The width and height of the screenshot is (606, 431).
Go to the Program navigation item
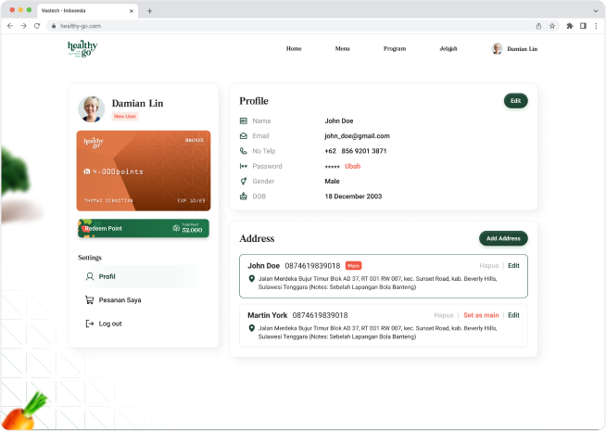click(395, 48)
